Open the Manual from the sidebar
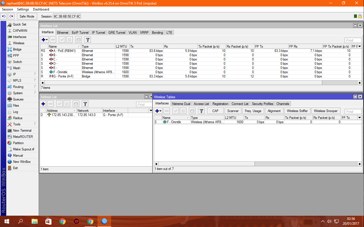The width and height of the screenshot is (364, 227). pyautogui.click(x=18, y=155)
